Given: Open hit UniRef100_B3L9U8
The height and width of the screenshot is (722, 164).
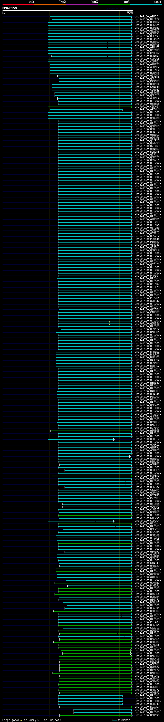Looking at the screenshot, I should tap(147, 662).
